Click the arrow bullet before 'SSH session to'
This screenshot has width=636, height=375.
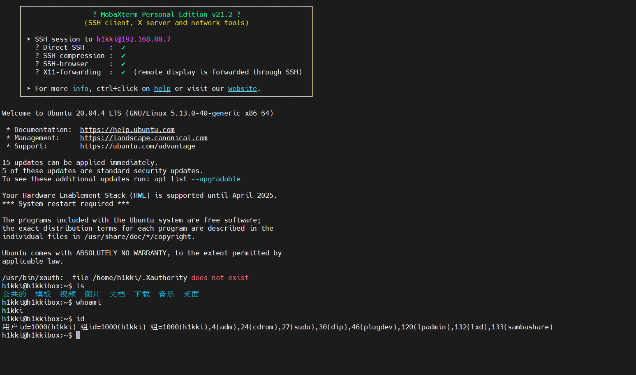coord(29,39)
